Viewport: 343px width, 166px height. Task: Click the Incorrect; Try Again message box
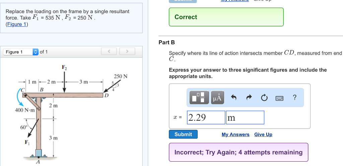tap(238, 152)
